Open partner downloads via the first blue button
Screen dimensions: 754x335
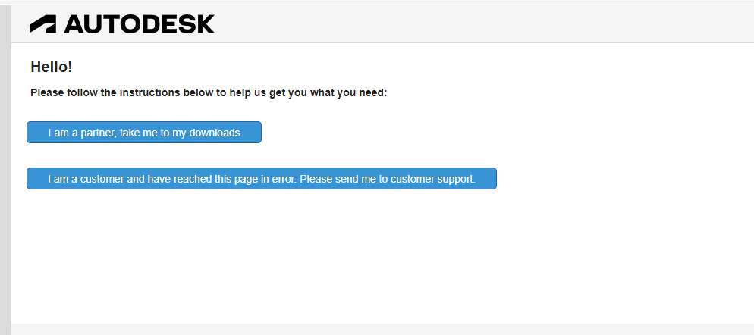click(x=144, y=132)
